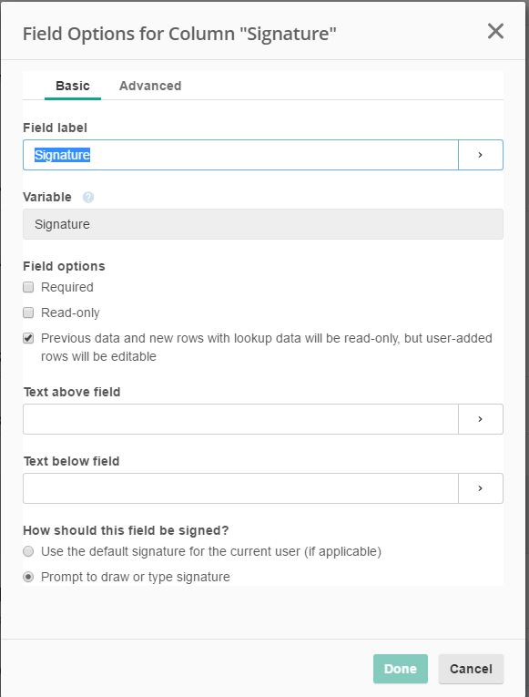Click the help icon next to Variable

pos(88,197)
